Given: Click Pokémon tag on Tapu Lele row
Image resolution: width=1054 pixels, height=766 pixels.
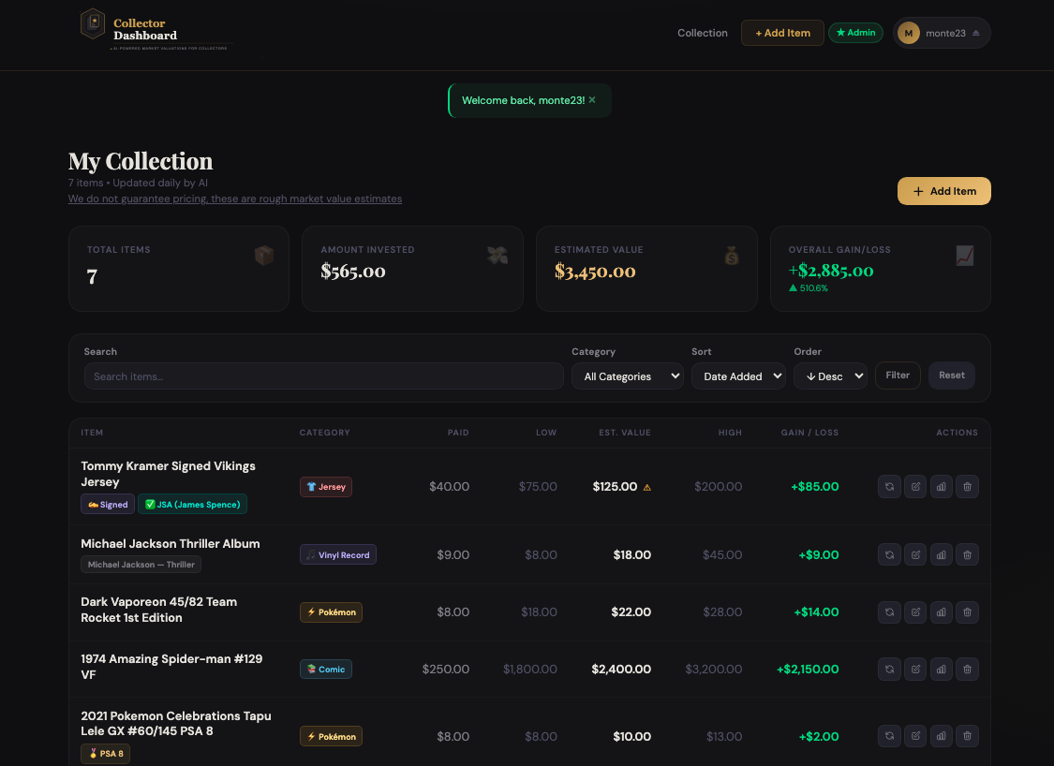Looking at the screenshot, I should 332,736.
